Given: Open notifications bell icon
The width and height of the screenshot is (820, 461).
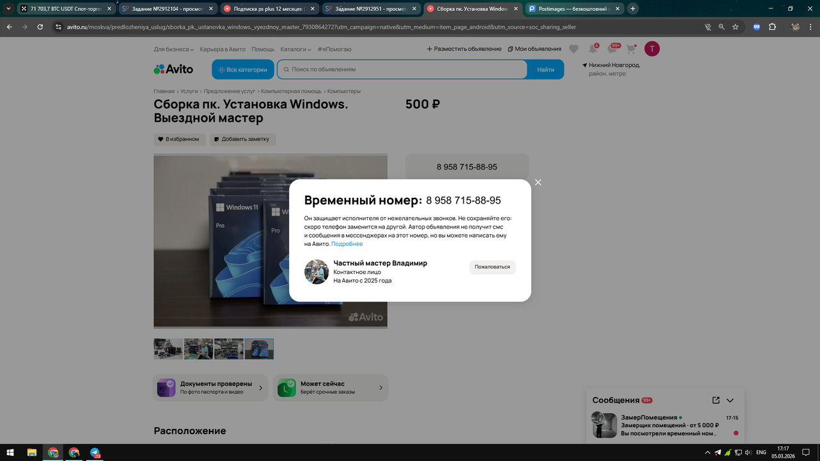Looking at the screenshot, I should coord(593,49).
